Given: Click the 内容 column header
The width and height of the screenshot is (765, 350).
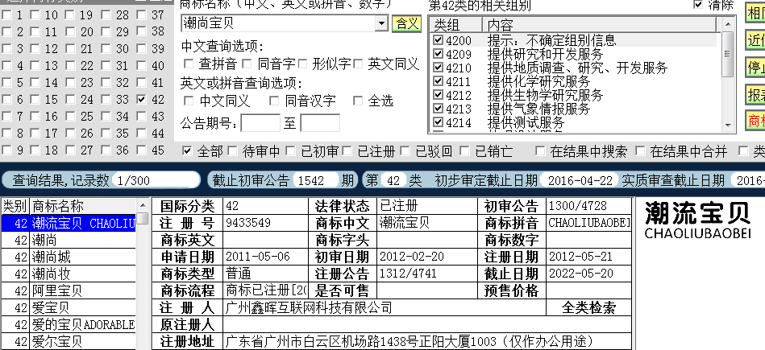Looking at the screenshot, I should coord(600,24).
